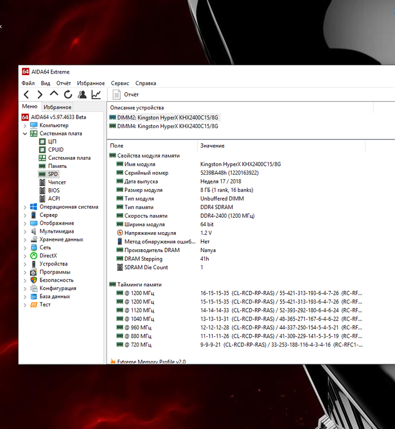Select the Чипсет tree item
The height and width of the screenshot is (429, 395).
(x=57, y=182)
